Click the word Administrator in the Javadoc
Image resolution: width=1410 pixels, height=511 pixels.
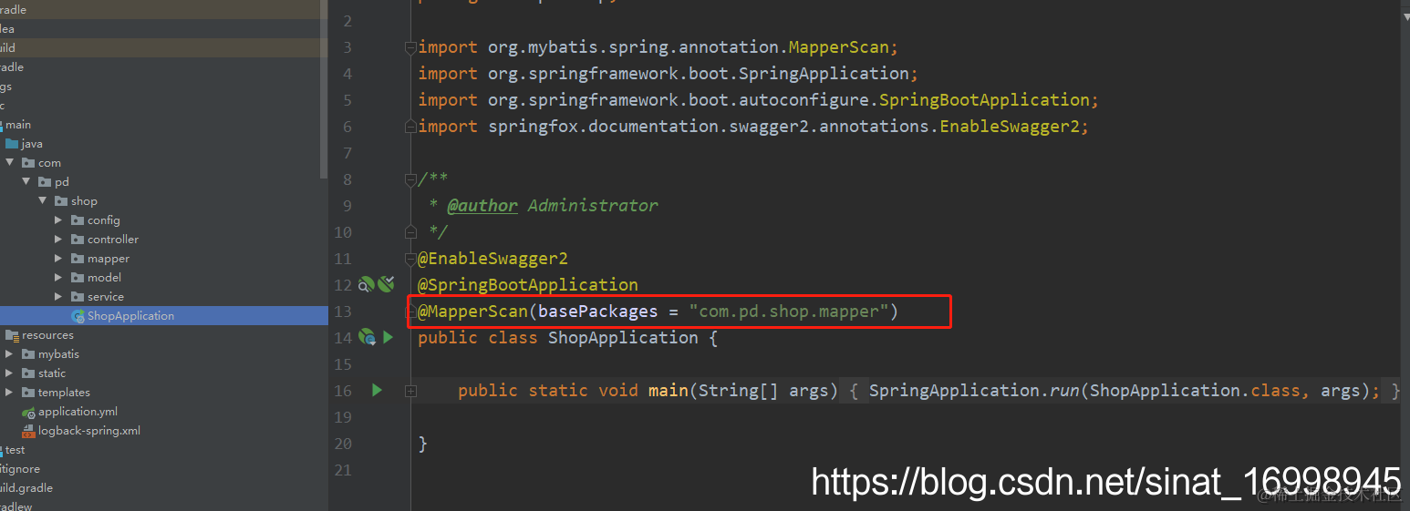point(593,205)
